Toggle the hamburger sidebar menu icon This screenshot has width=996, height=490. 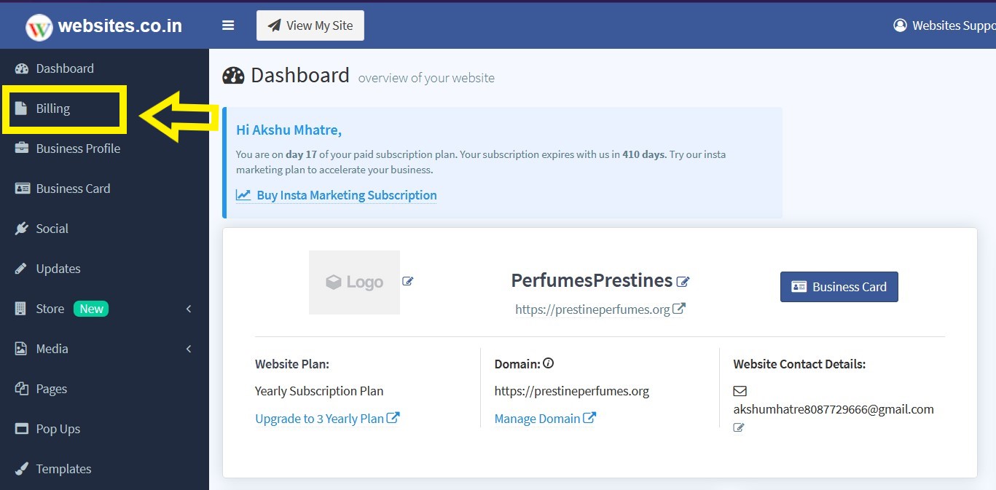[228, 25]
